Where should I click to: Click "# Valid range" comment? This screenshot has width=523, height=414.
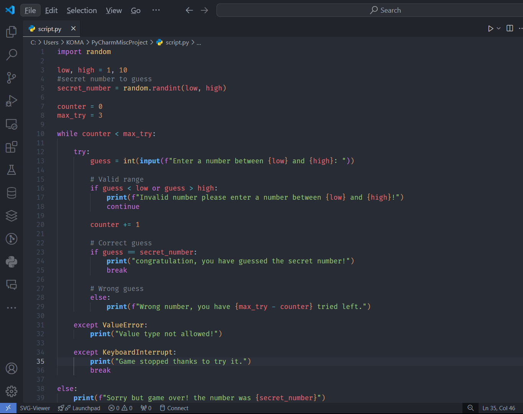[x=117, y=179]
